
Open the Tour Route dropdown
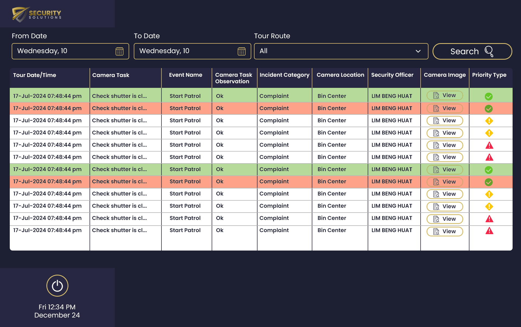341,51
